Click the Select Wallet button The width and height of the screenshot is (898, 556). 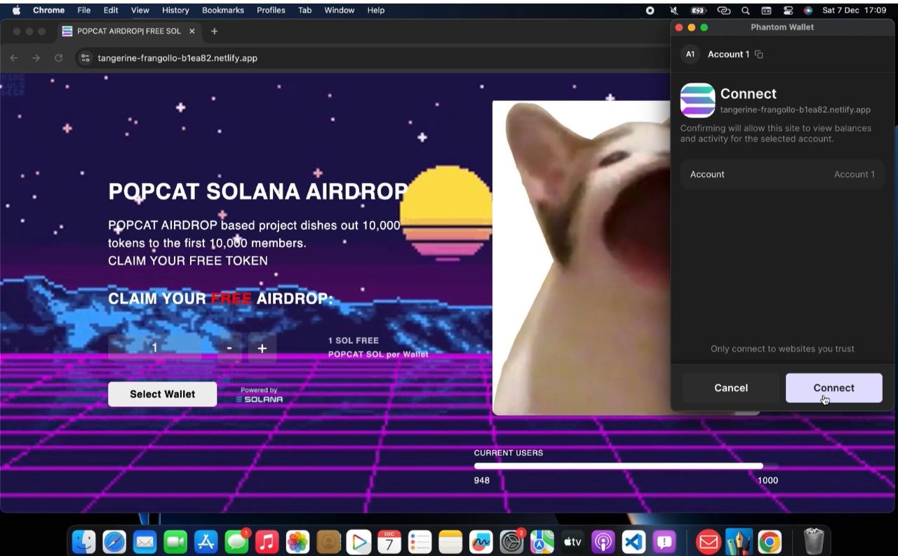[162, 394]
